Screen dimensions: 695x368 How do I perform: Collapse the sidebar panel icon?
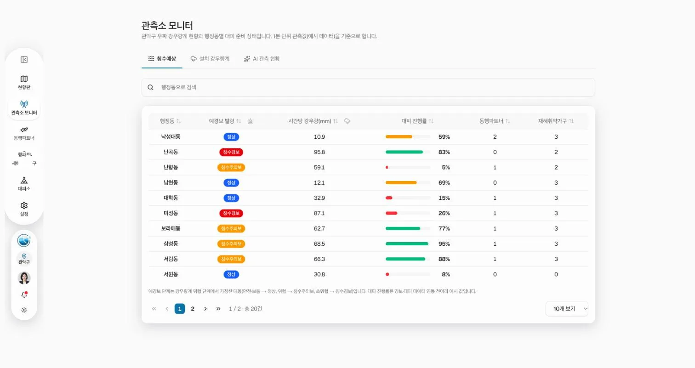(24, 59)
